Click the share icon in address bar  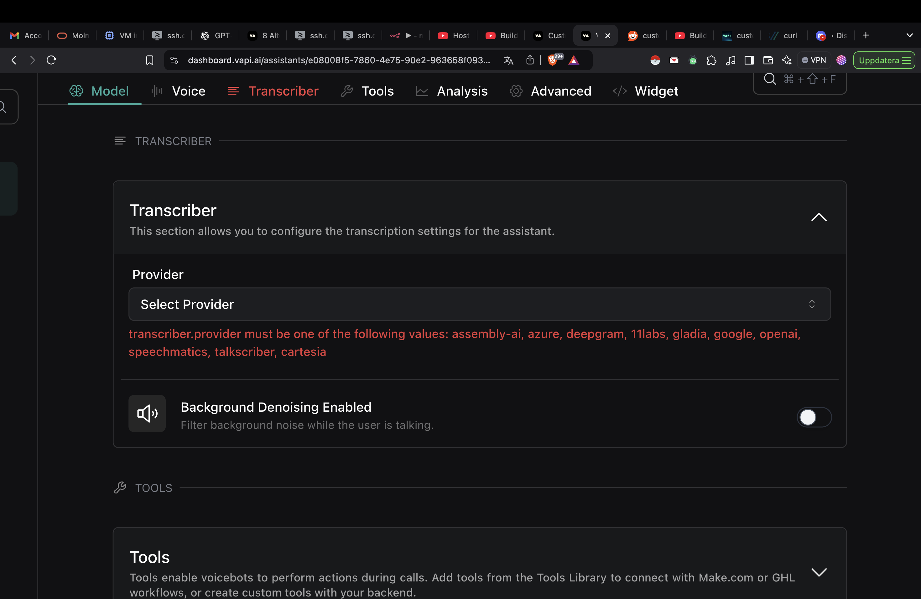tap(530, 60)
